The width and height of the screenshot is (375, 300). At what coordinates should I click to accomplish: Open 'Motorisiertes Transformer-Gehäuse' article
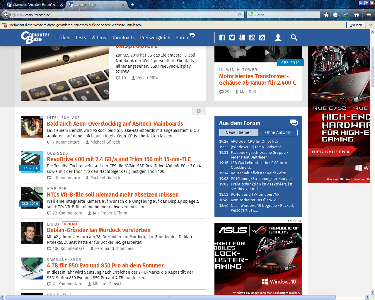point(258,79)
